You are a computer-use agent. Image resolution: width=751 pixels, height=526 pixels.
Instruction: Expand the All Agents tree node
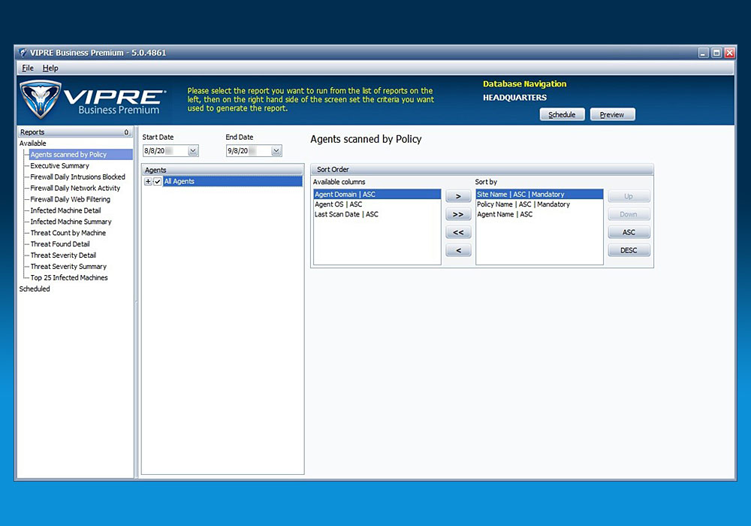point(148,182)
